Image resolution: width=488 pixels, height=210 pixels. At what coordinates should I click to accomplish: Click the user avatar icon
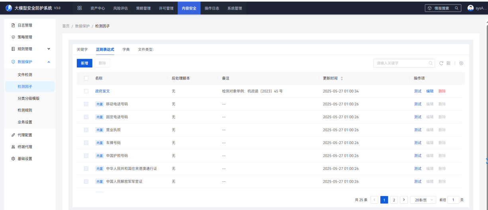pyautogui.click(x=470, y=8)
